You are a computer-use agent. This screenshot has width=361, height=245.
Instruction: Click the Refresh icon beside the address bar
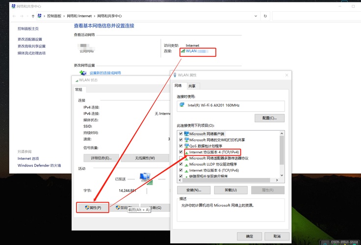point(265,16)
